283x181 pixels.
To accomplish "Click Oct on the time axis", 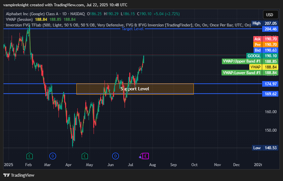I will [x=194, y=165].
